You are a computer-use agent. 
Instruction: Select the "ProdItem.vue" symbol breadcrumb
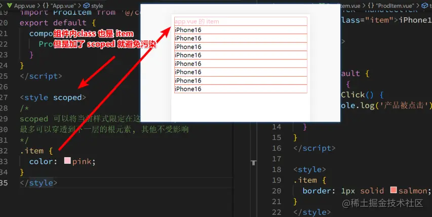tap(395, 6)
